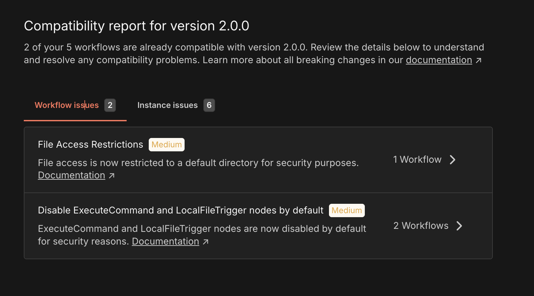Click the File access restricted description text
This screenshot has width=534, height=296.
pyautogui.click(x=198, y=163)
